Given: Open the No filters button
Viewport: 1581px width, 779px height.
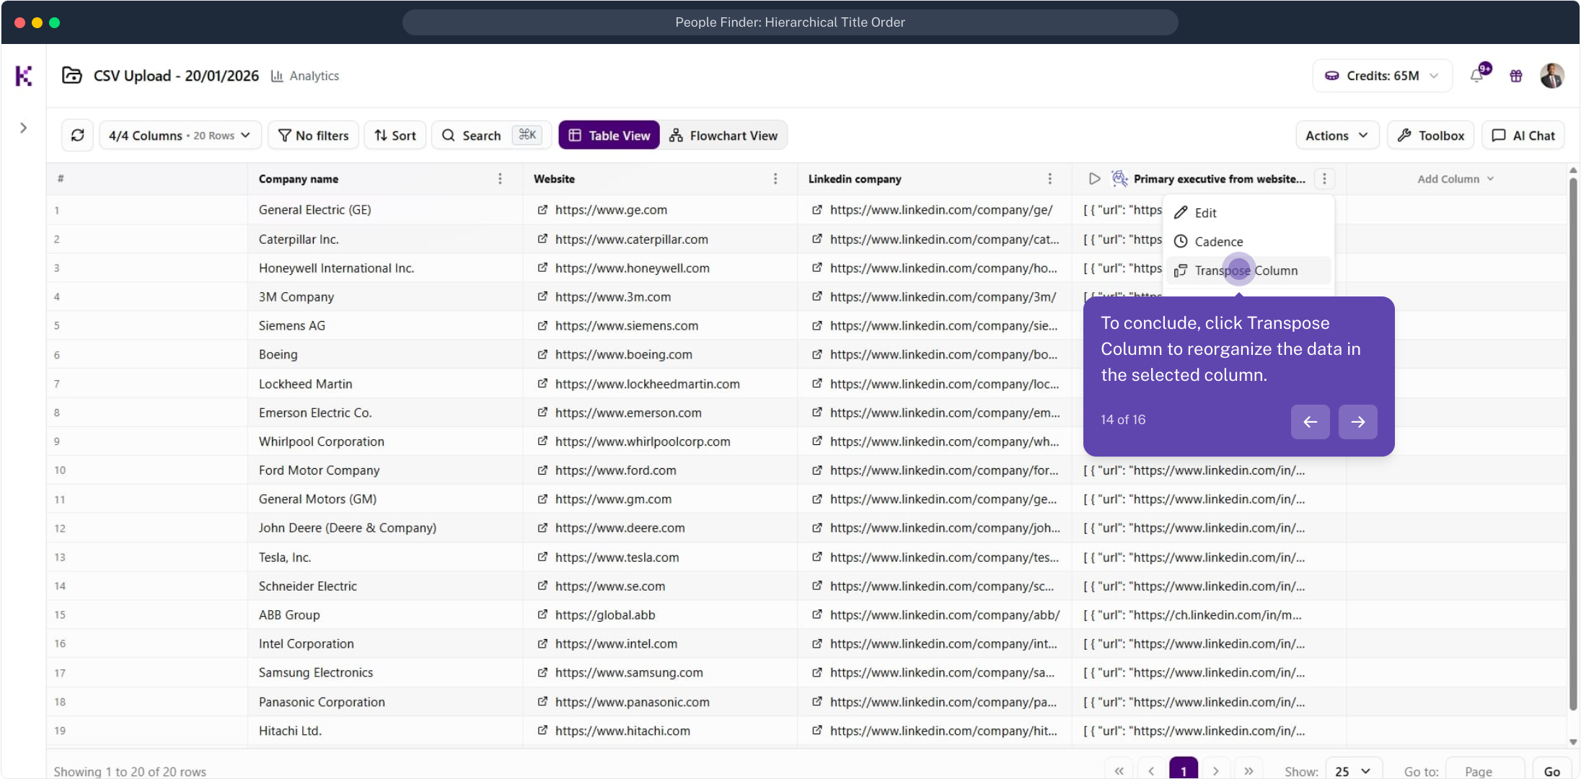Looking at the screenshot, I should 313,136.
